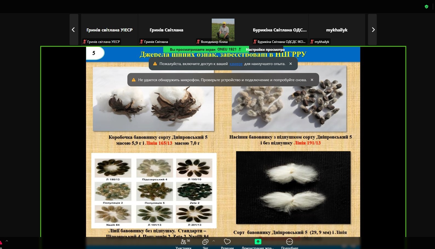Show previous participants with left arrow
435x249 pixels.
click(73, 30)
